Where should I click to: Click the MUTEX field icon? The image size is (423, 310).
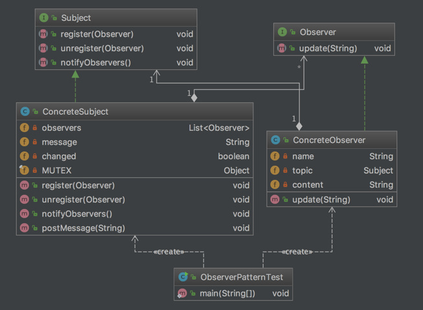[x=25, y=171]
